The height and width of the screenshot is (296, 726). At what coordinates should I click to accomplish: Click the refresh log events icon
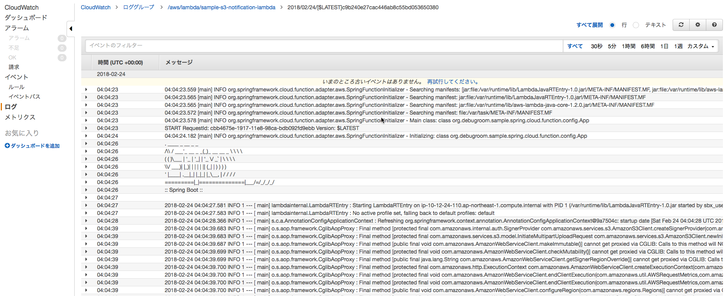click(681, 25)
